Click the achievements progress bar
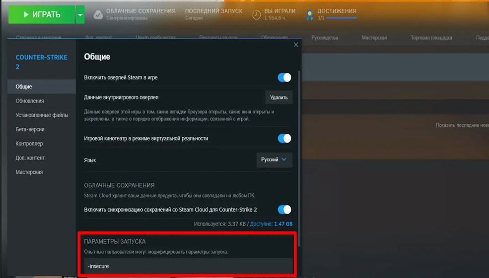Image resolution: width=489 pixels, height=278 pixels. (x=342, y=18)
